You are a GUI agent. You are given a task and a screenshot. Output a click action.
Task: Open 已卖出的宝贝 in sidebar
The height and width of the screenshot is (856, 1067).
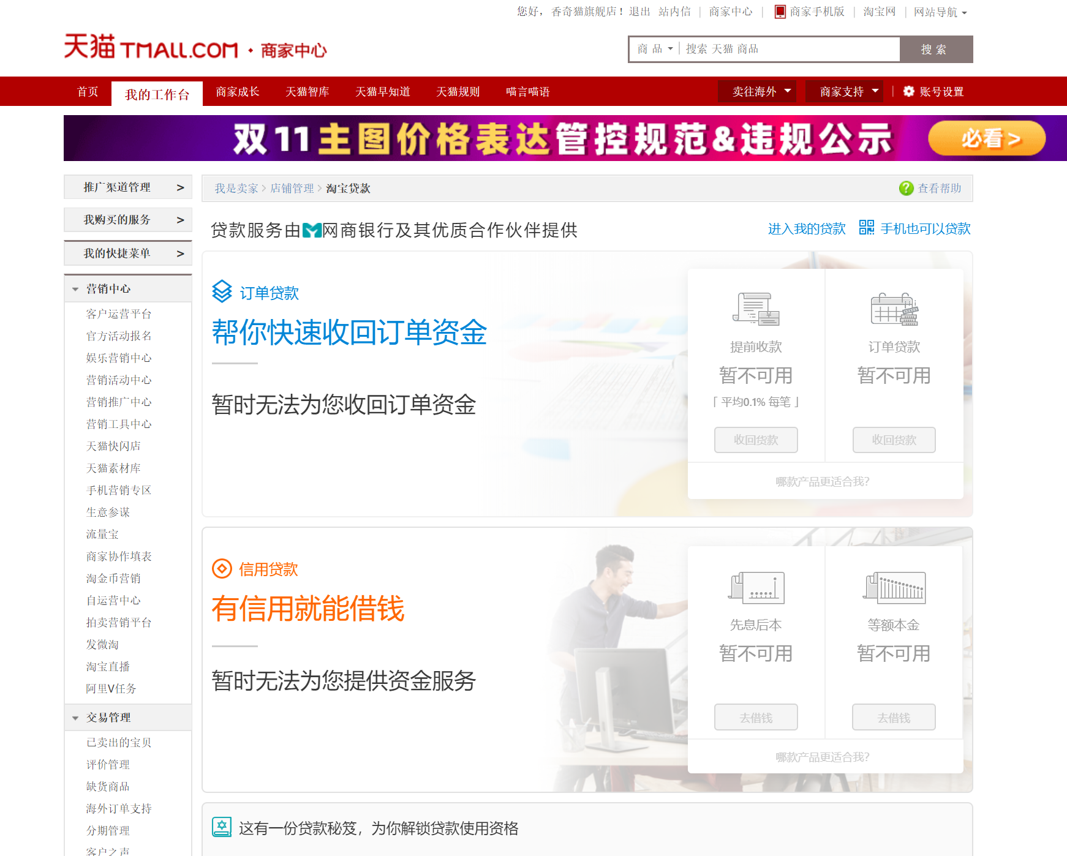click(119, 743)
